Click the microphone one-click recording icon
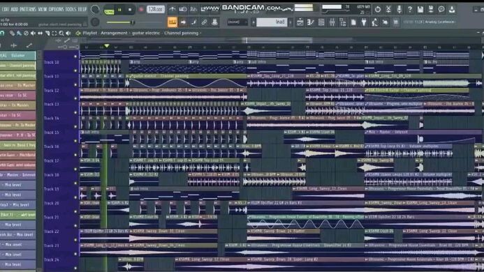 (x=399, y=10)
